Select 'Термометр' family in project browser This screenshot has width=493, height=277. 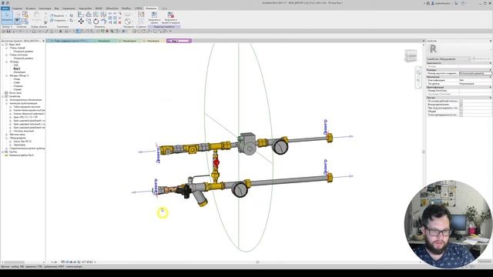[x=19, y=145]
